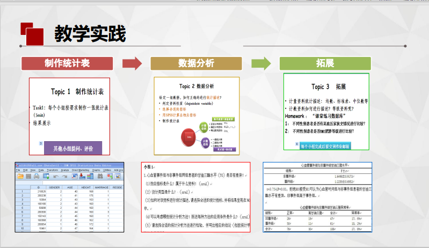The height and width of the screenshot is (248, 429).
Task: Click the Find binoculars icon in SPSS
Action: click(100, 177)
